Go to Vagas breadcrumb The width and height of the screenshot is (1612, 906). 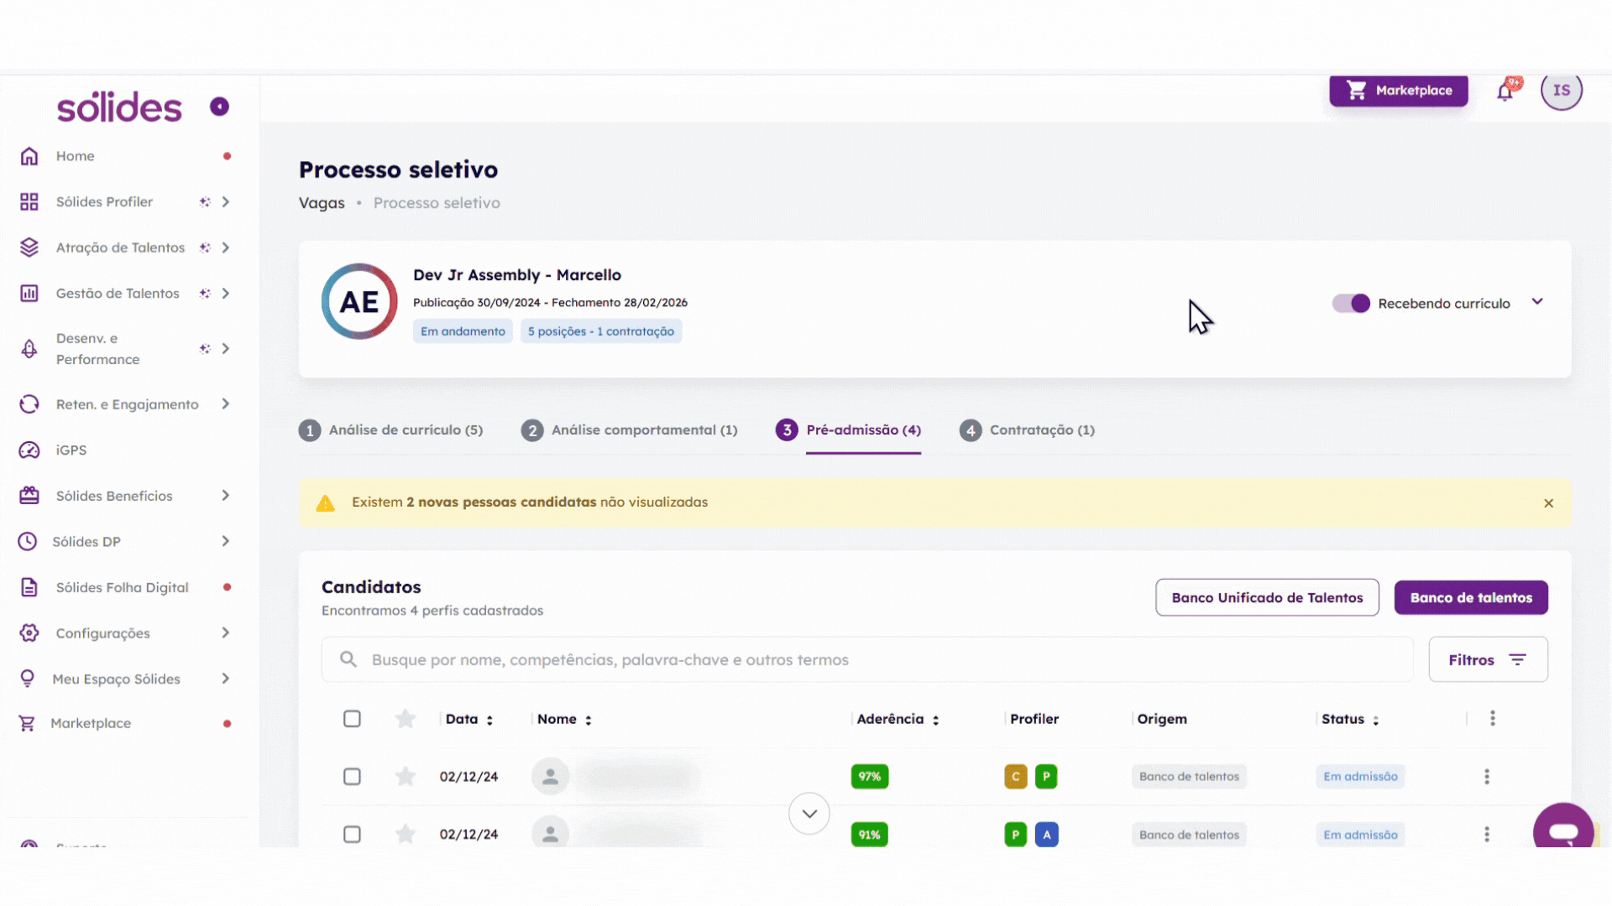(x=322, y=203)
